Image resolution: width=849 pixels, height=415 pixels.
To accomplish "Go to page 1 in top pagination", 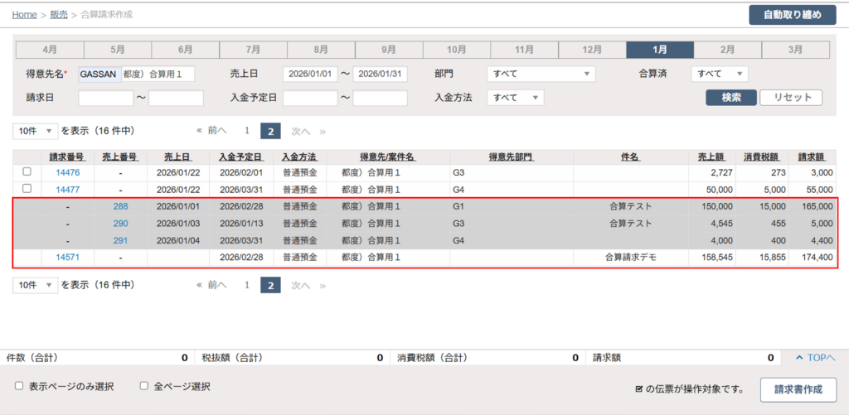I will 246,131.
